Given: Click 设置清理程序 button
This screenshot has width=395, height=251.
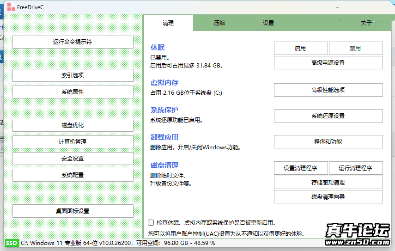Looking at the screenshot, I should coord(301,168).
